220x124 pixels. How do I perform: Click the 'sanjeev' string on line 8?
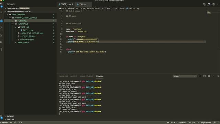point(78,29)
